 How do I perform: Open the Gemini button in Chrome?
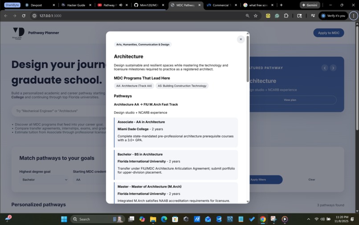pyautogui.click(x=310, y=5)
